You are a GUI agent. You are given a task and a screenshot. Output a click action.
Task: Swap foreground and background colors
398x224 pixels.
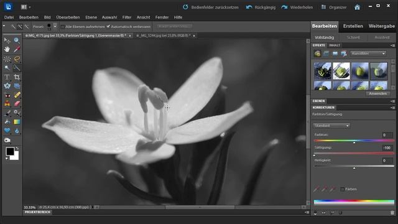click(17, 148)
